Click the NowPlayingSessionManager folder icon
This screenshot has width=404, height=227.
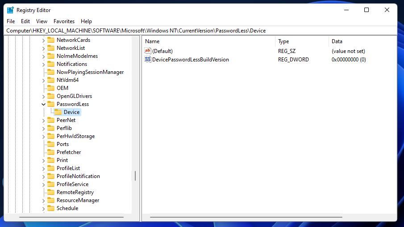[x=51, y=72]
